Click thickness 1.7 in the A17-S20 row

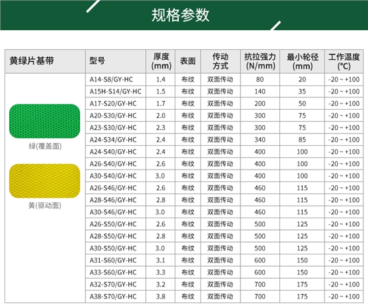point(161,104)
